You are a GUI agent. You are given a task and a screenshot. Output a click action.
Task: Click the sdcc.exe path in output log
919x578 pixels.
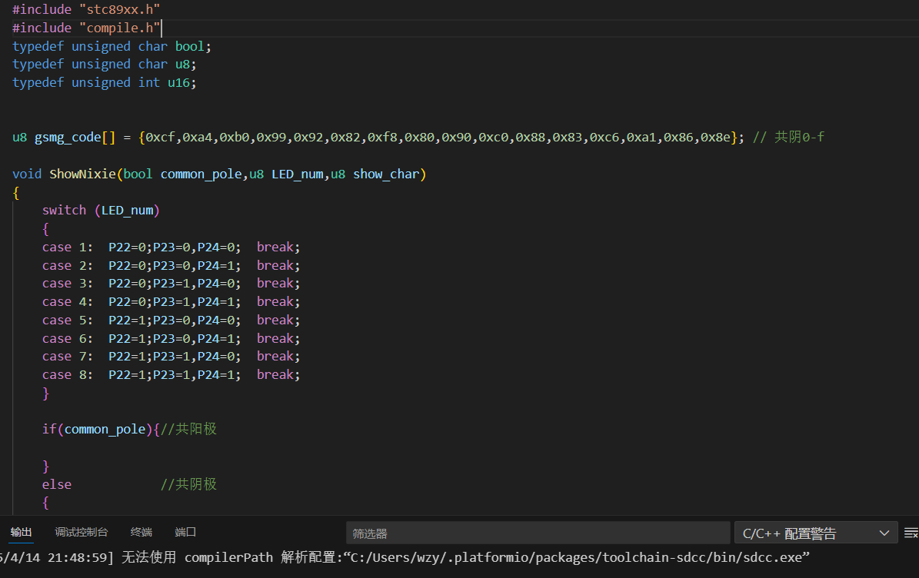click(x=577, y=557)
